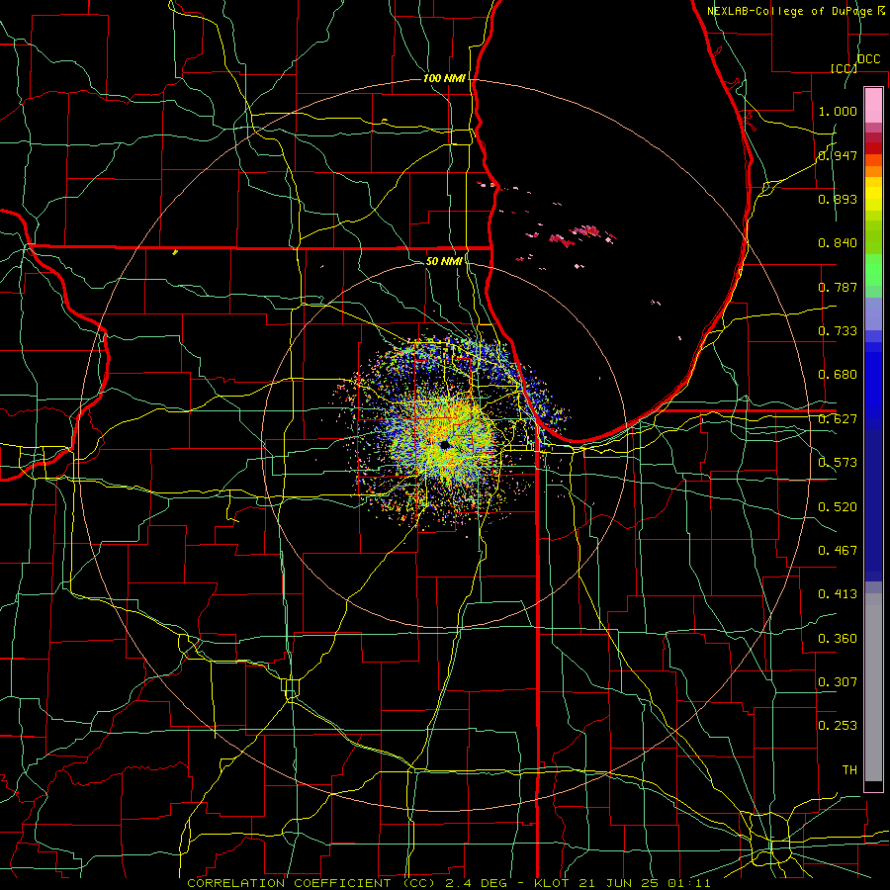
Task: Click the 0.787 scale value
Action: pos(838,287)
